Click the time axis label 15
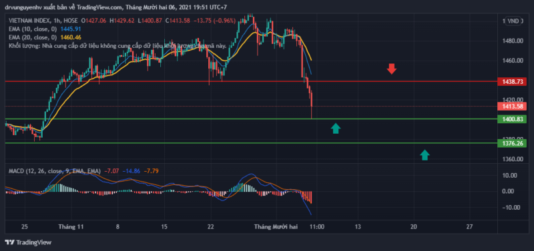Viewport: 534px width, 251px height. pyautogui.click(x=164, y=226)
